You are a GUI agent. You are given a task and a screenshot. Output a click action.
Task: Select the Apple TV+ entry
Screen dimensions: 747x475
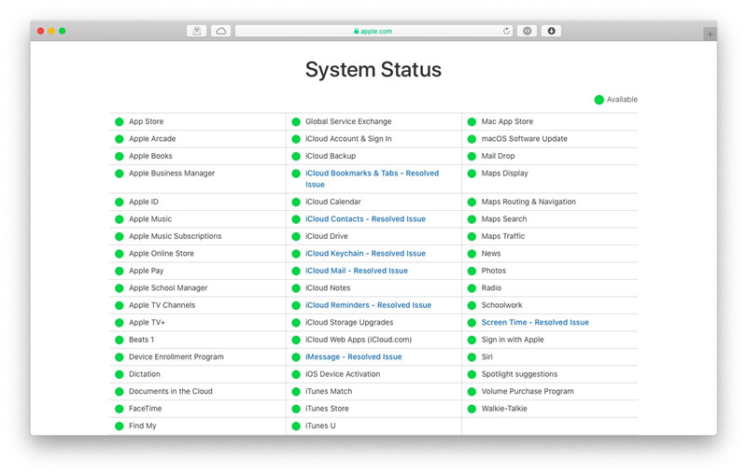coord(147,322)
